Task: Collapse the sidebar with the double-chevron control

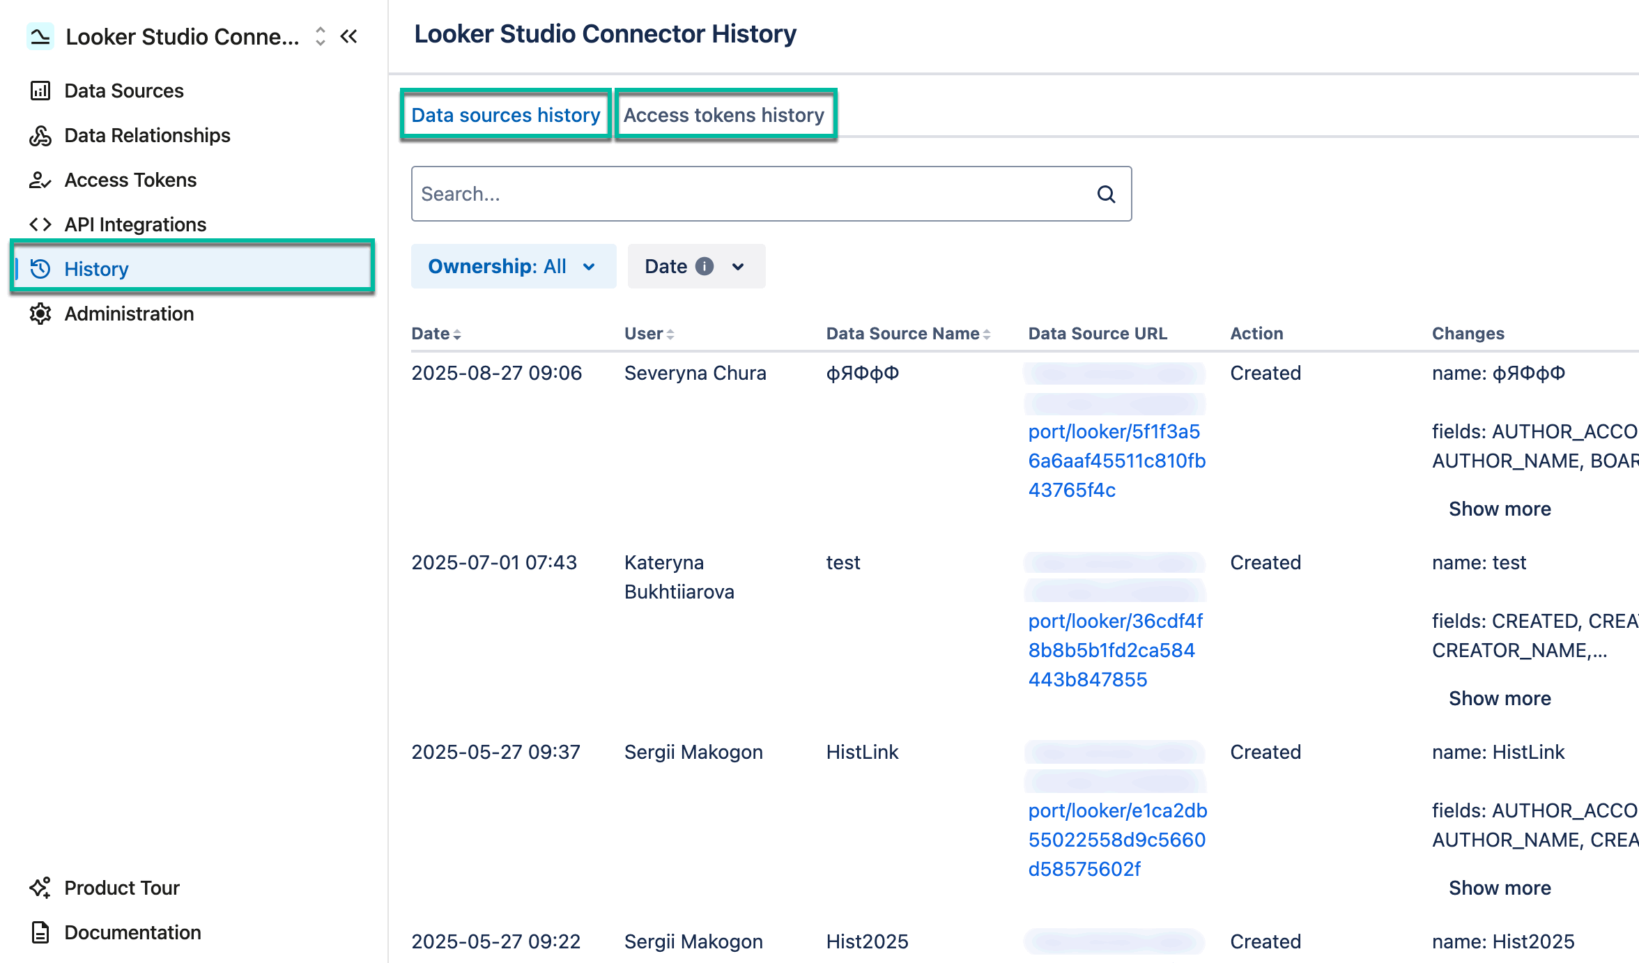Action: click(x=349, y=36)
